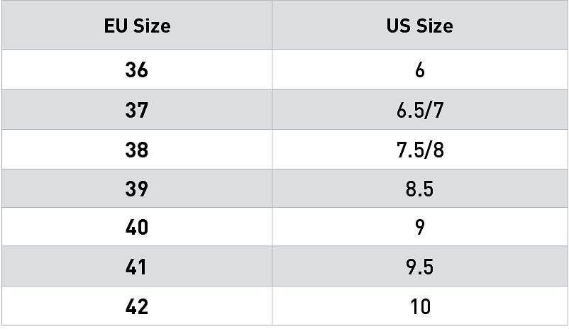This screenshot has width=569, height=334.
Task: Click the 6.5/7 US size cell
Action: [x=420, y=110]
